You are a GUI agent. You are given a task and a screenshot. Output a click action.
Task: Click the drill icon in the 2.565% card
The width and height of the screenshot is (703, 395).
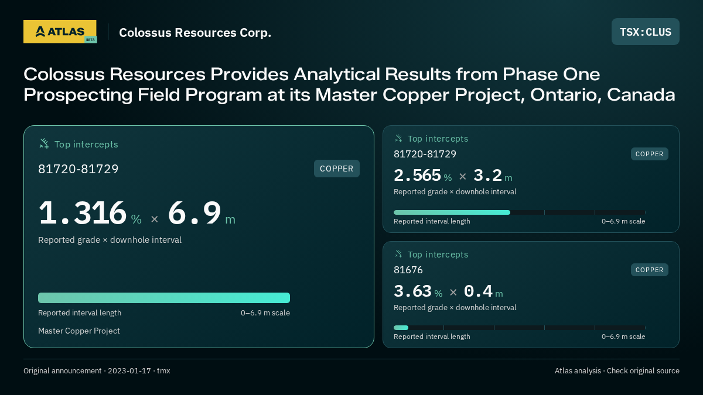398,139
